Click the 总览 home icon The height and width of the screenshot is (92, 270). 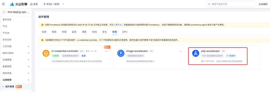31,4
